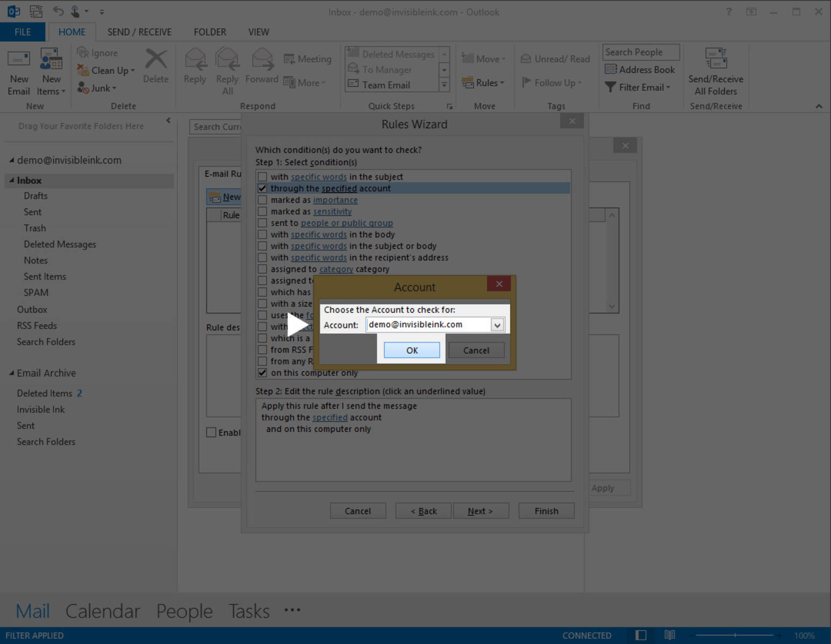The height and width of the screenshot is (644, 831).
Task: Collapse the folder pane
Action: point(168,120)
